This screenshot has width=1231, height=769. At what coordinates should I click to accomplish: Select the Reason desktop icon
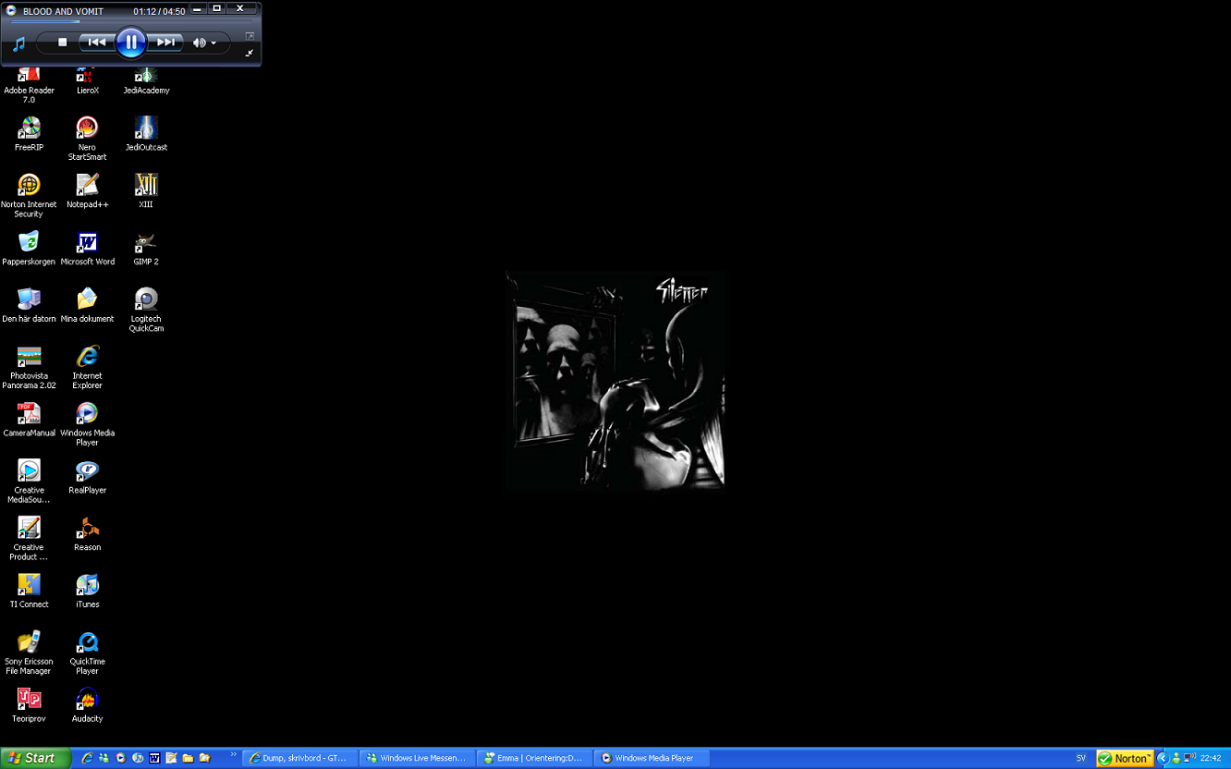88,535
